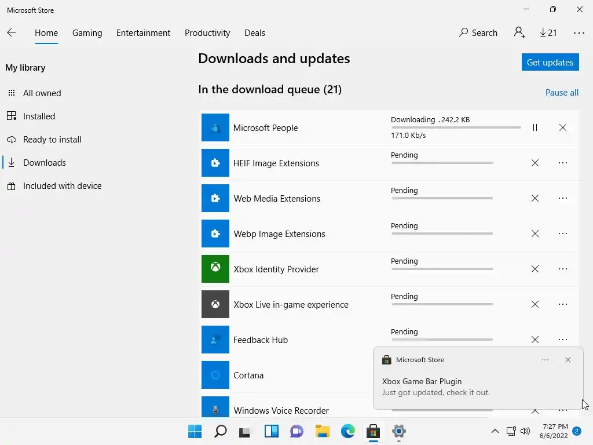Open the account sign-in icon
This screenshot has height=445, width=593.
pyautogui.click(x=519, y=32)
